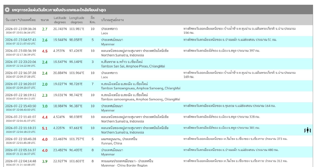The height and width of the screenshot is (167, 317).
Task: Click Tambon San Sai, Amphoe Phrao, ChiangMai location
Action: click(x=133, y=66)
